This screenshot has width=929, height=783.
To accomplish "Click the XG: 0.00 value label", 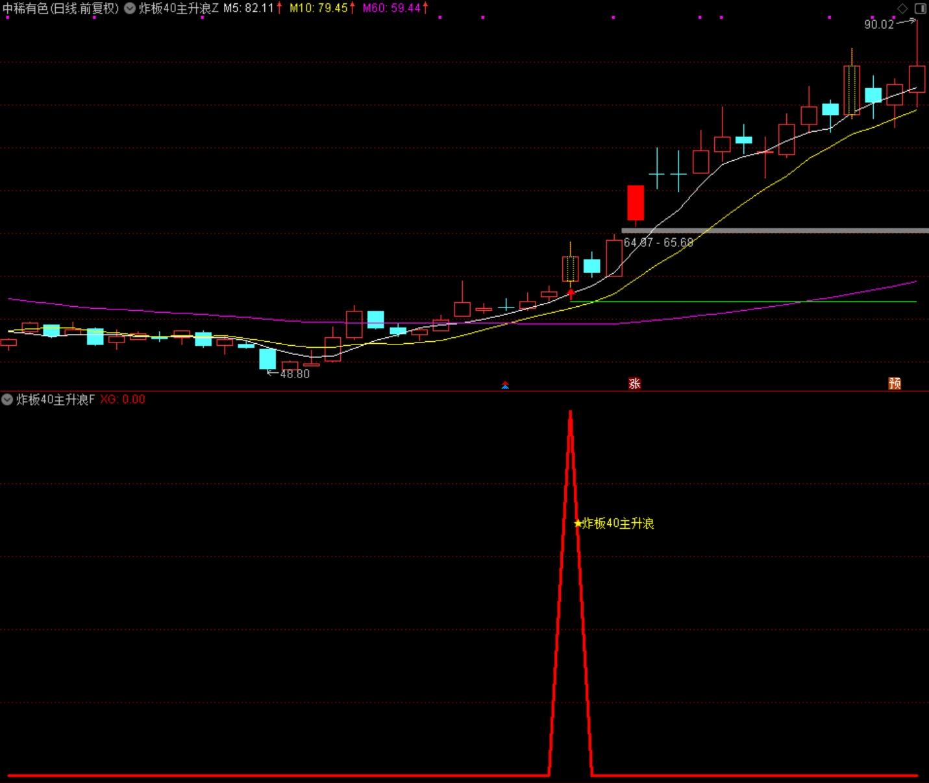I will point(123,400).
